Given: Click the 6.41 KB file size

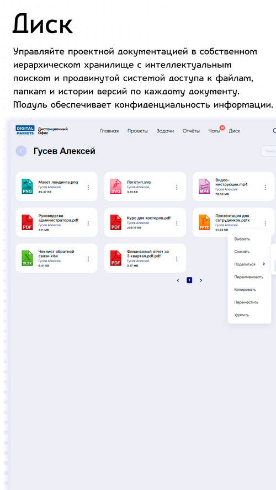Looking at the screenshot, I should pyautogui.click(x=44, y=265).
